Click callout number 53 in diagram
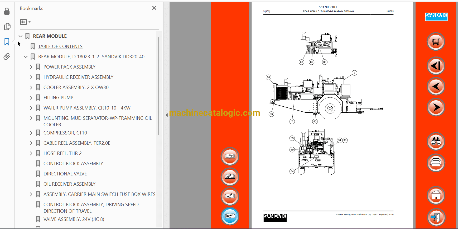 (292, 138)
